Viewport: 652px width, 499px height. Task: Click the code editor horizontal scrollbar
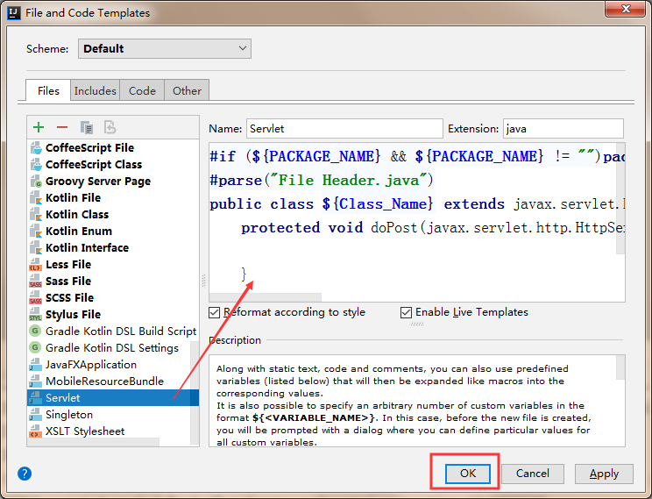click(266, 297)
